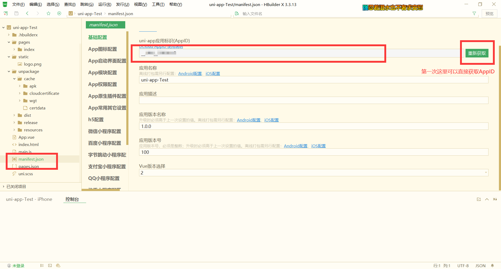This screenshot has height=269, width=501.
Task: Switch to the 微信小程序配置 section tab
Action: click(x=104, y=131)
